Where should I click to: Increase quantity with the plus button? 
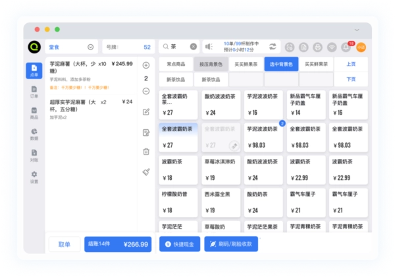146,65
